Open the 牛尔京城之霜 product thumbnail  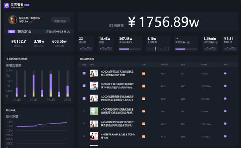click(94, 86)
